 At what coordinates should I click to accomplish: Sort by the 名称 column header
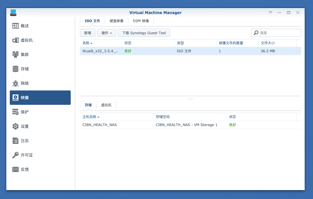[101, 43]
